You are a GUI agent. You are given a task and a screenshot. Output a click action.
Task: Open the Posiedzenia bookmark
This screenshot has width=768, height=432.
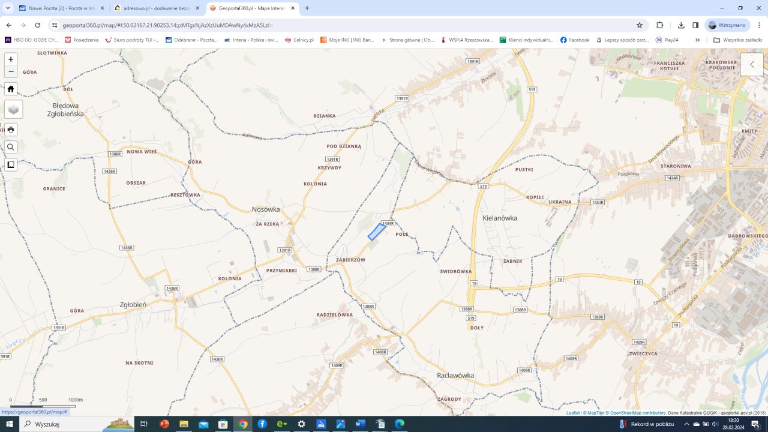(82, 40)
